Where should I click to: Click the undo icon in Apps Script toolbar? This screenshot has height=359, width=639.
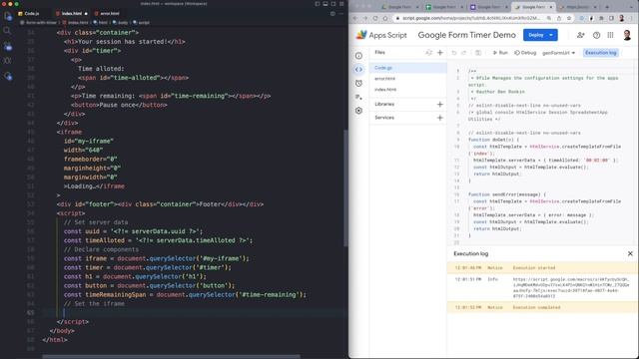(454, 53)
